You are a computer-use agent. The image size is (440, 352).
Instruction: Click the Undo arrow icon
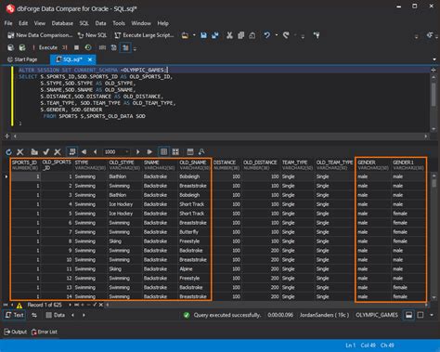pos(266,35)
